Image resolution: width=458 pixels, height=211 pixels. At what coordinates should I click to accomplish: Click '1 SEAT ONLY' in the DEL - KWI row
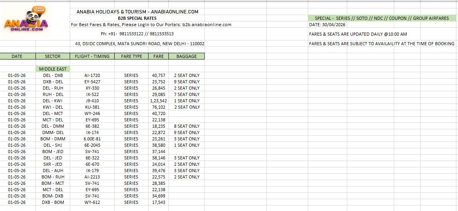coord(187,101)
